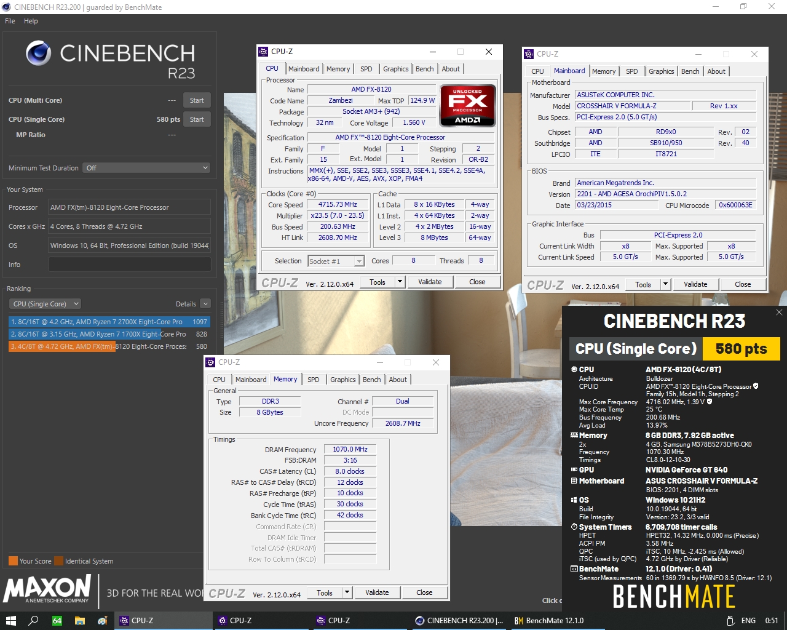Click Close in CPU-Z CPU window
Viewport: 787px width, 630px height.
(477, 282)
